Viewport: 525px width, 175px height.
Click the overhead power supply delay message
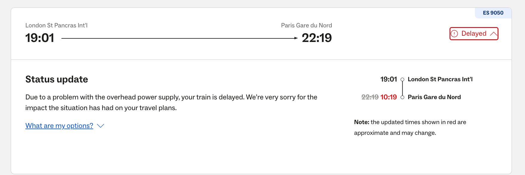click(171, 102)
